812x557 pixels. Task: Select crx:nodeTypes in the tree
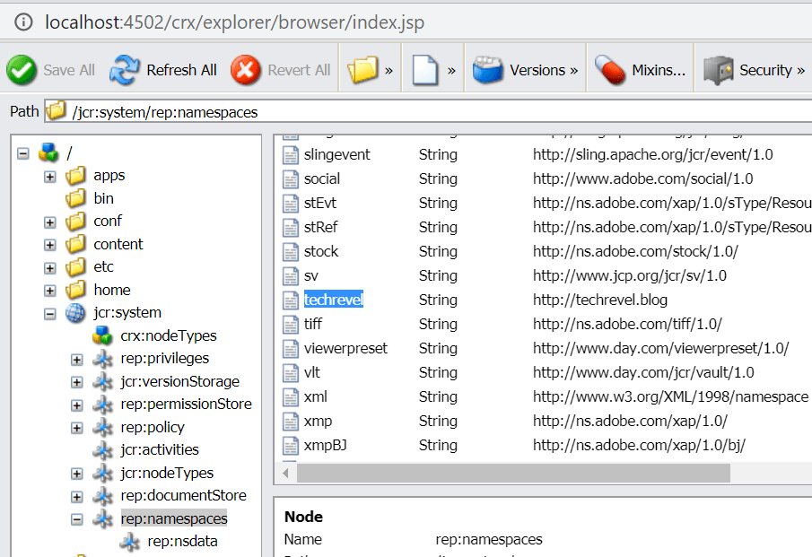[x=168, y=335]
